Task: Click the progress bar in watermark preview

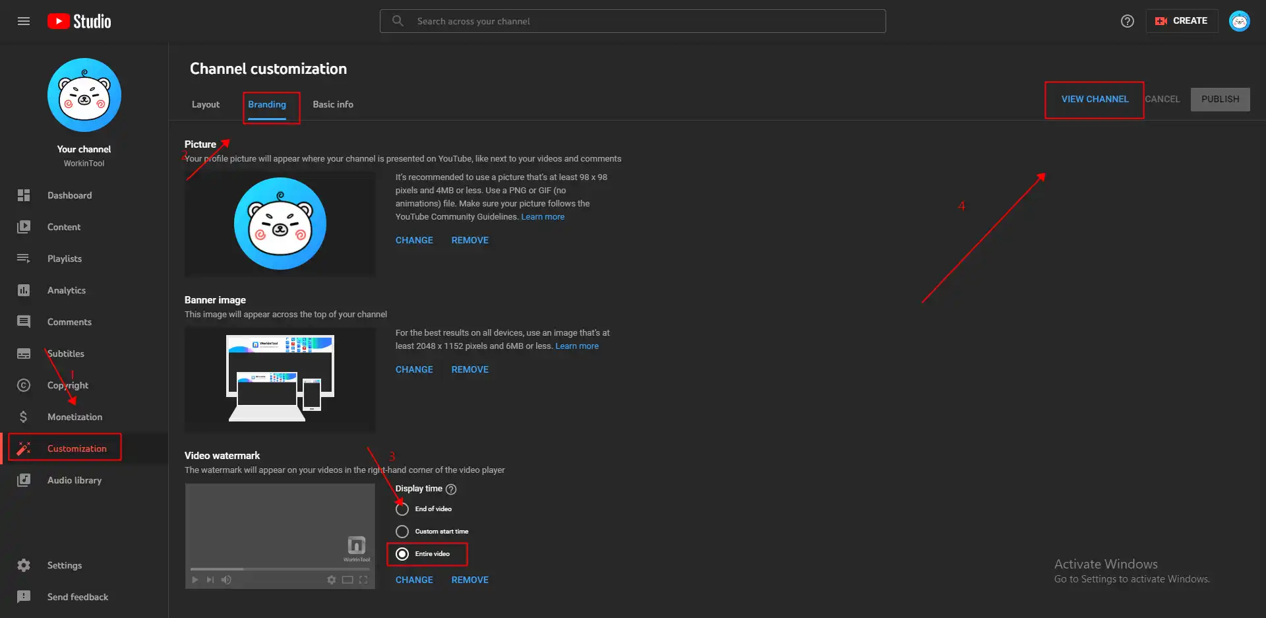Action: [x=280, y=569]
